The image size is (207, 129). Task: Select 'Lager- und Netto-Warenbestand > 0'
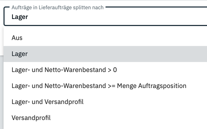pyautogui.click(x=105, y=70)
